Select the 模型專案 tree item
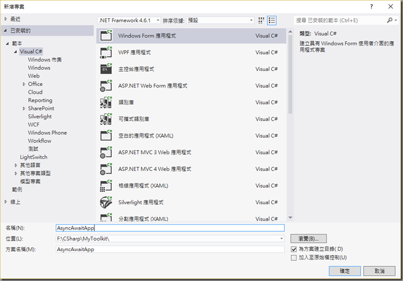Screen dimensions: 403x281 click(30, 182)
